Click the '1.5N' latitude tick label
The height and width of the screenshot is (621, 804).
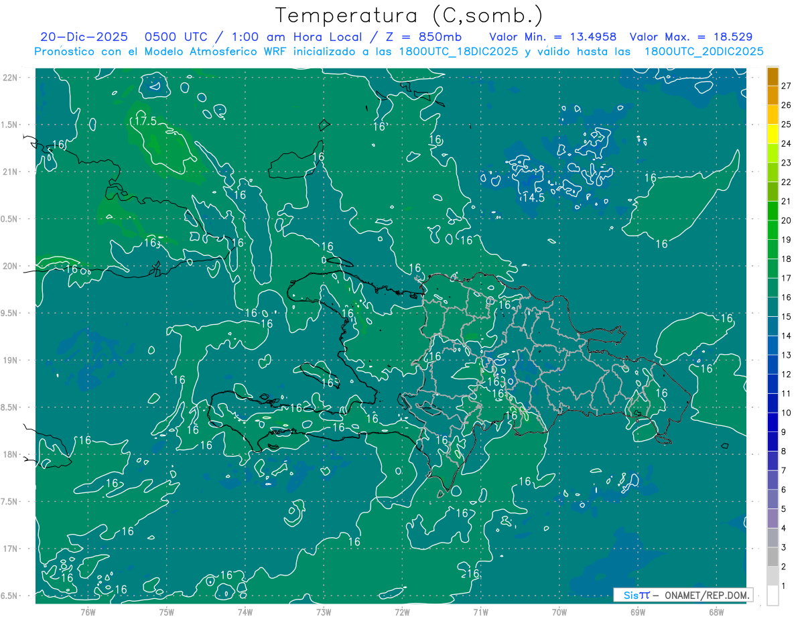tap(9, 125)
